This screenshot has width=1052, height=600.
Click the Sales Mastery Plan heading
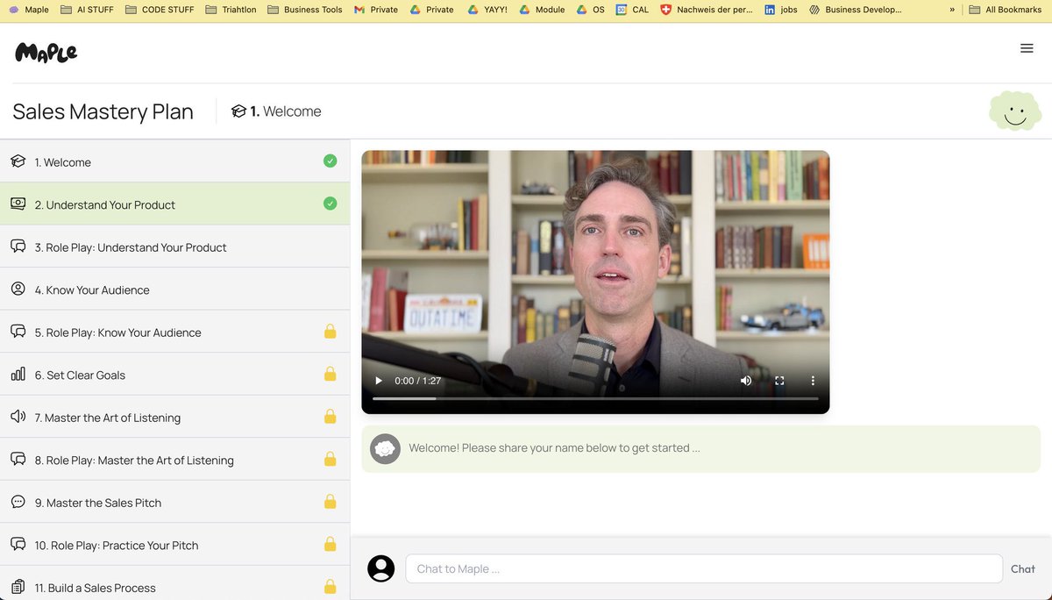point(103,111)
